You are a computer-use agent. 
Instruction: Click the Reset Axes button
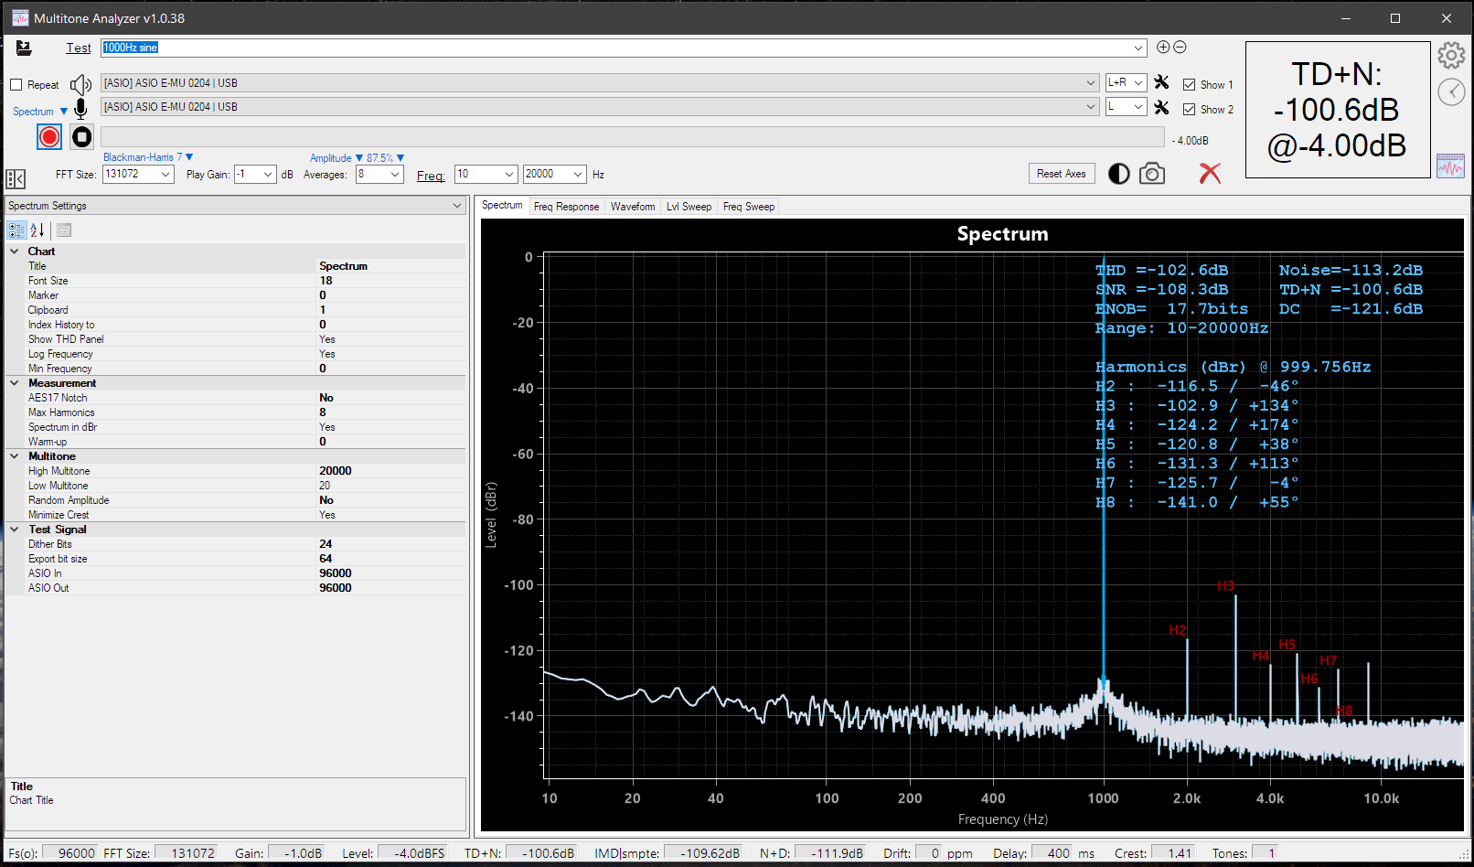click(x=1062, y=174)
